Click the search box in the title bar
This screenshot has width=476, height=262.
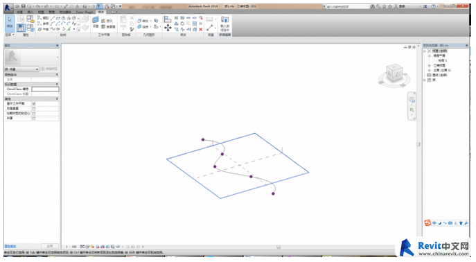tap(347, 6)
